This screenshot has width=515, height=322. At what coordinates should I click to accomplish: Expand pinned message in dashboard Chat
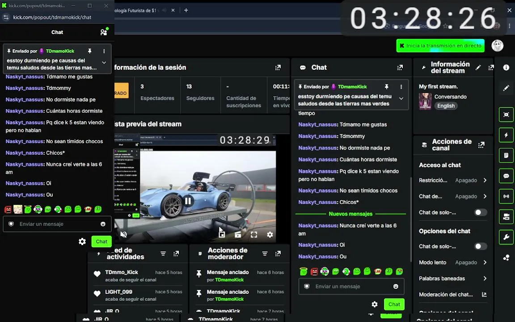[x=401, y=98]
